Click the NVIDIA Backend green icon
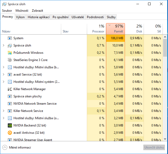This screenshot has width=168, height=154. 10,125
